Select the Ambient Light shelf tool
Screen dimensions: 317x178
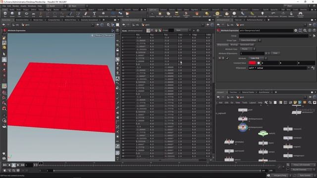coord(263,14)
